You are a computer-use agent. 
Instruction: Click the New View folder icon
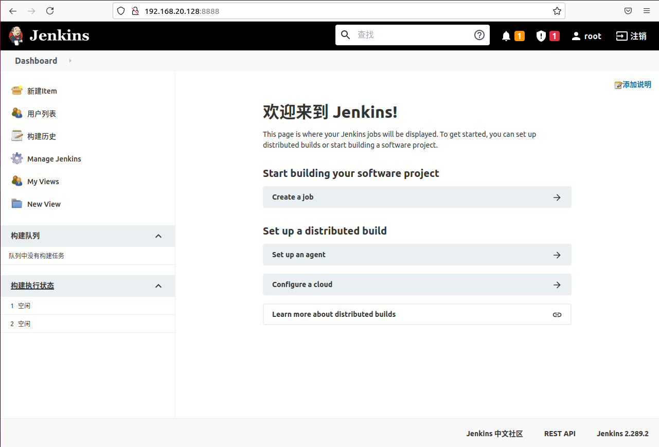point(17,204)
